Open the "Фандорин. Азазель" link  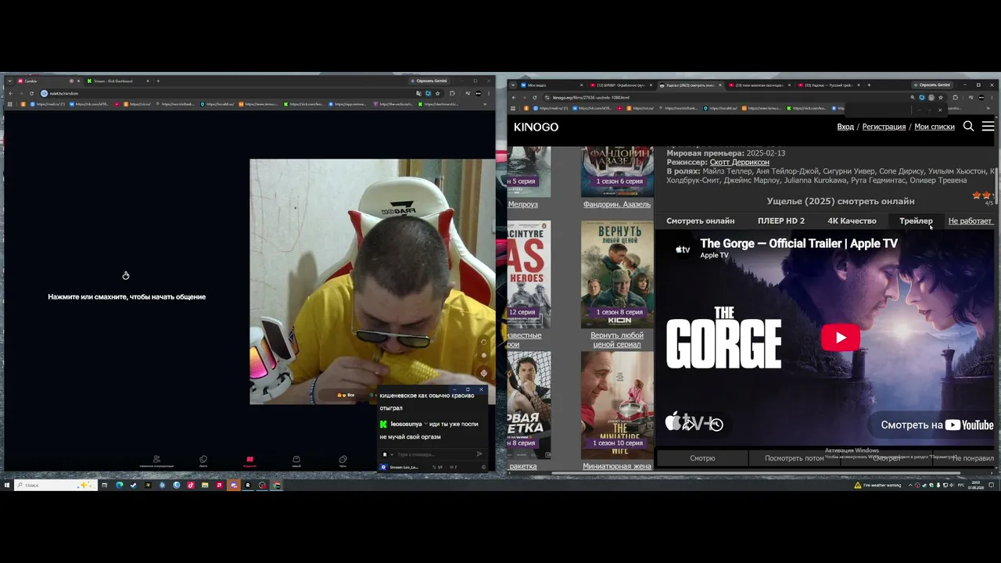pyautogui.click(x=616, y=205)
